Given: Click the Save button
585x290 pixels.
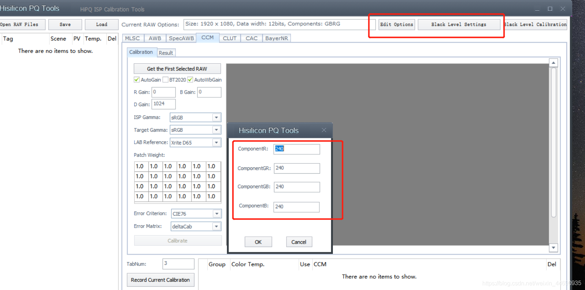Looking at the screenshot, I should [x=65, y=24].
